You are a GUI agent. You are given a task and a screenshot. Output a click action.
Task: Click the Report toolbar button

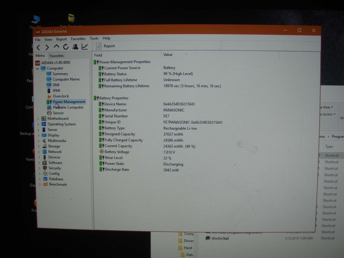coord(105,46)
